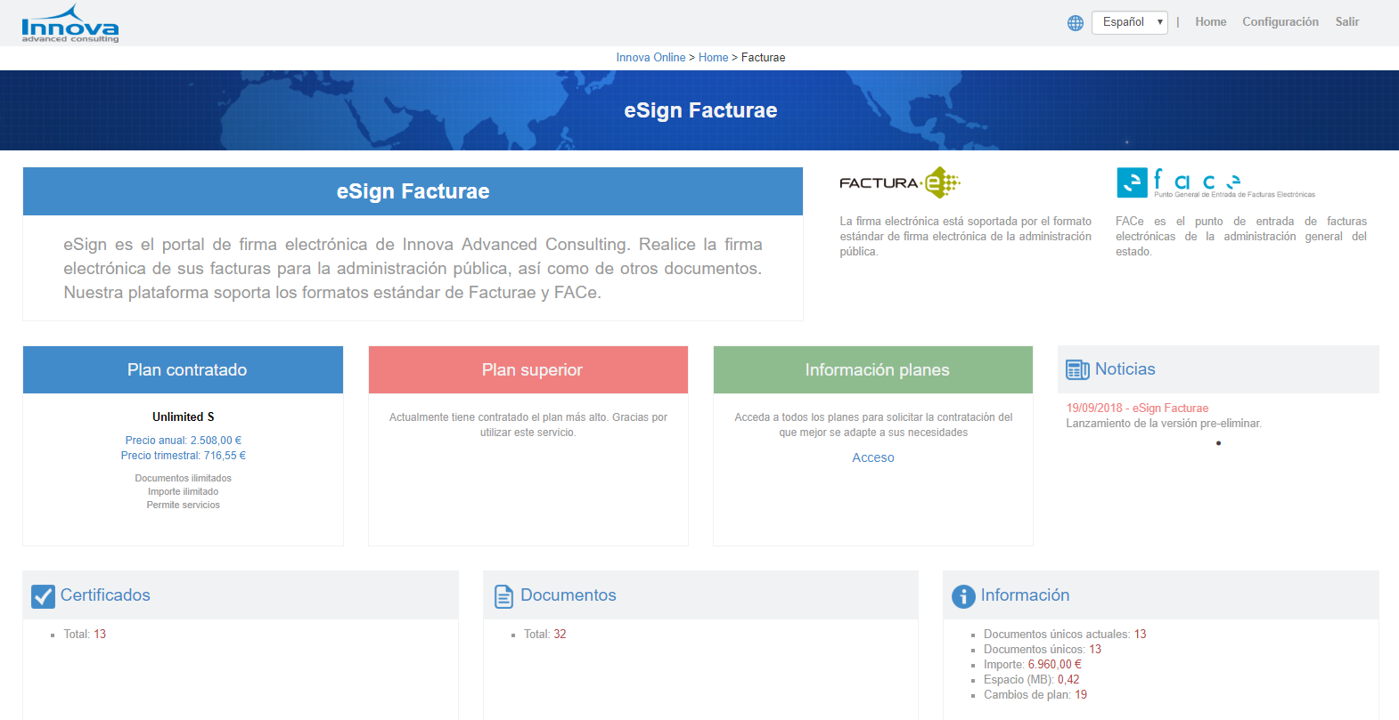Click Documentos únicos actuales: 13 entry
Viewport: 1399px width, 720px height.
coord(1065,635)
